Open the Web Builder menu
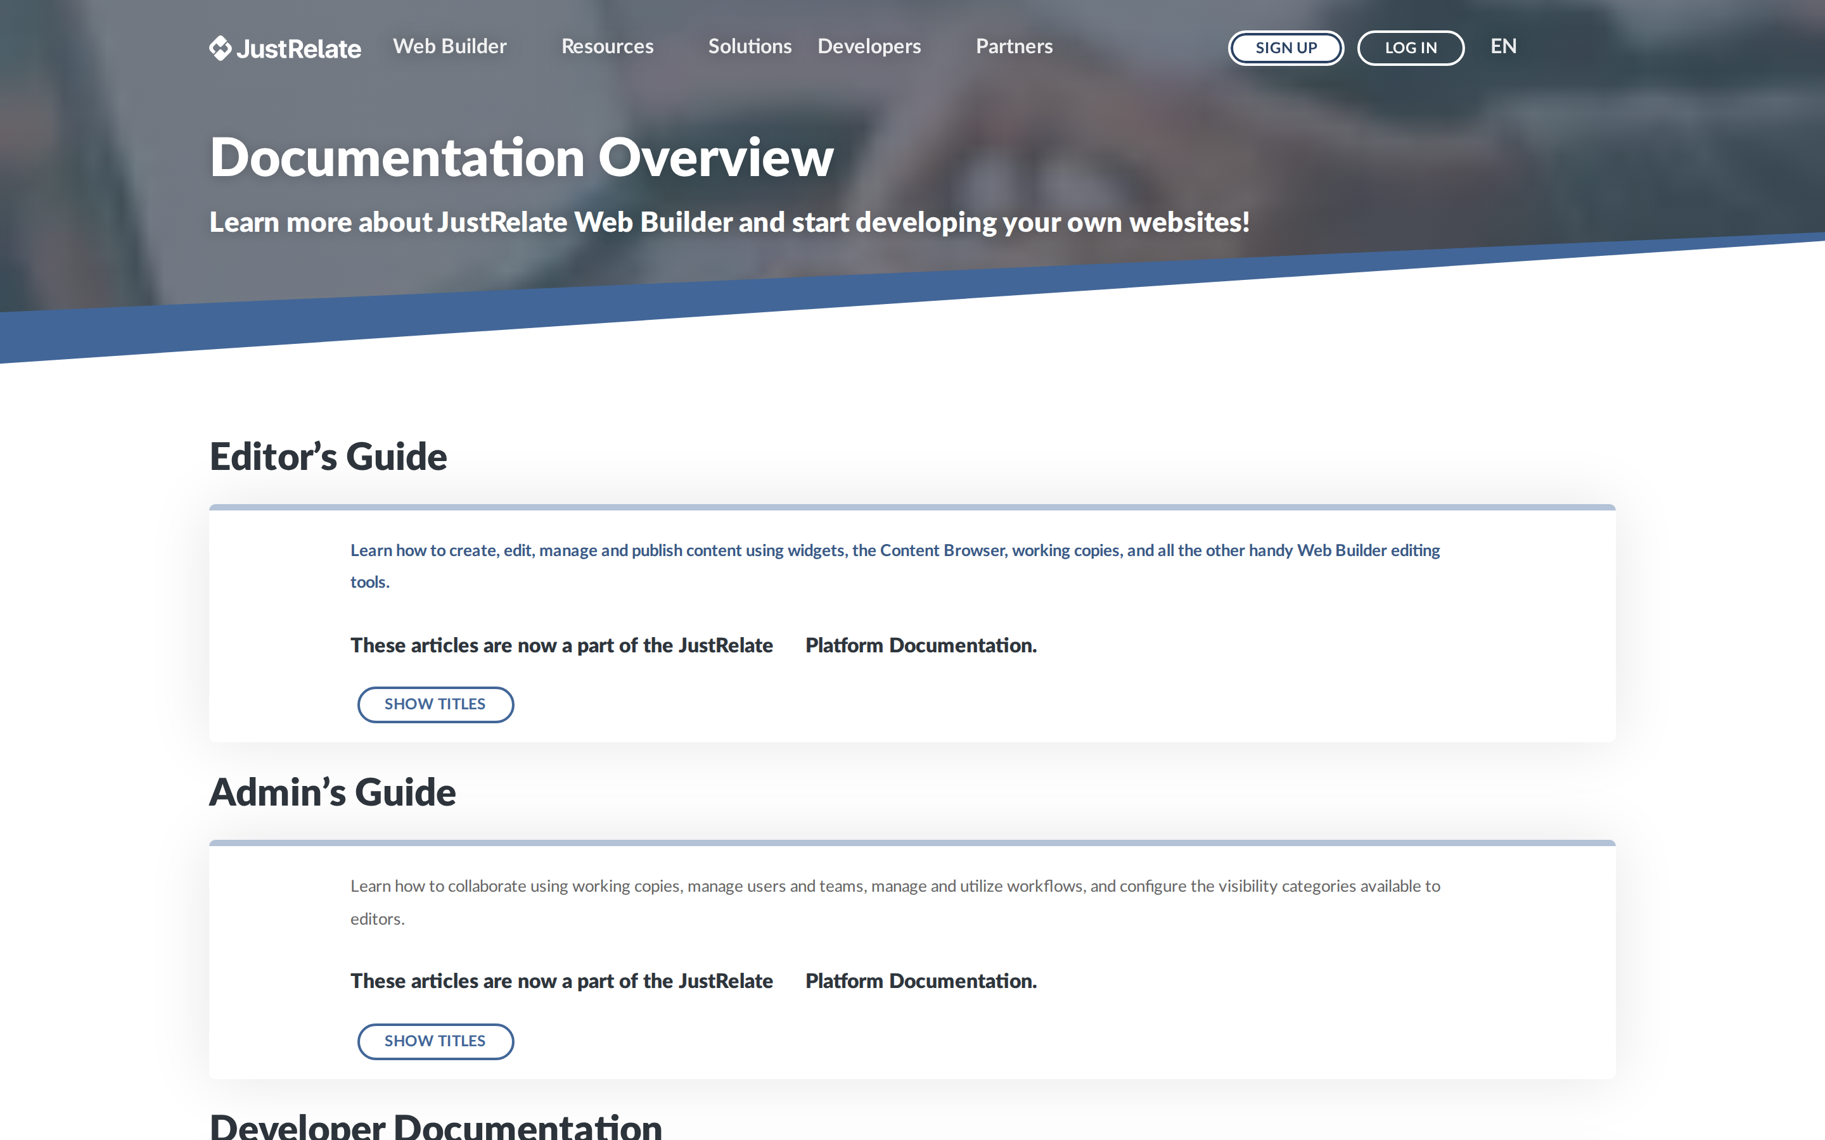This screenshot has width=1825, height=1140. pyautogui.click(x=449, y=47)
